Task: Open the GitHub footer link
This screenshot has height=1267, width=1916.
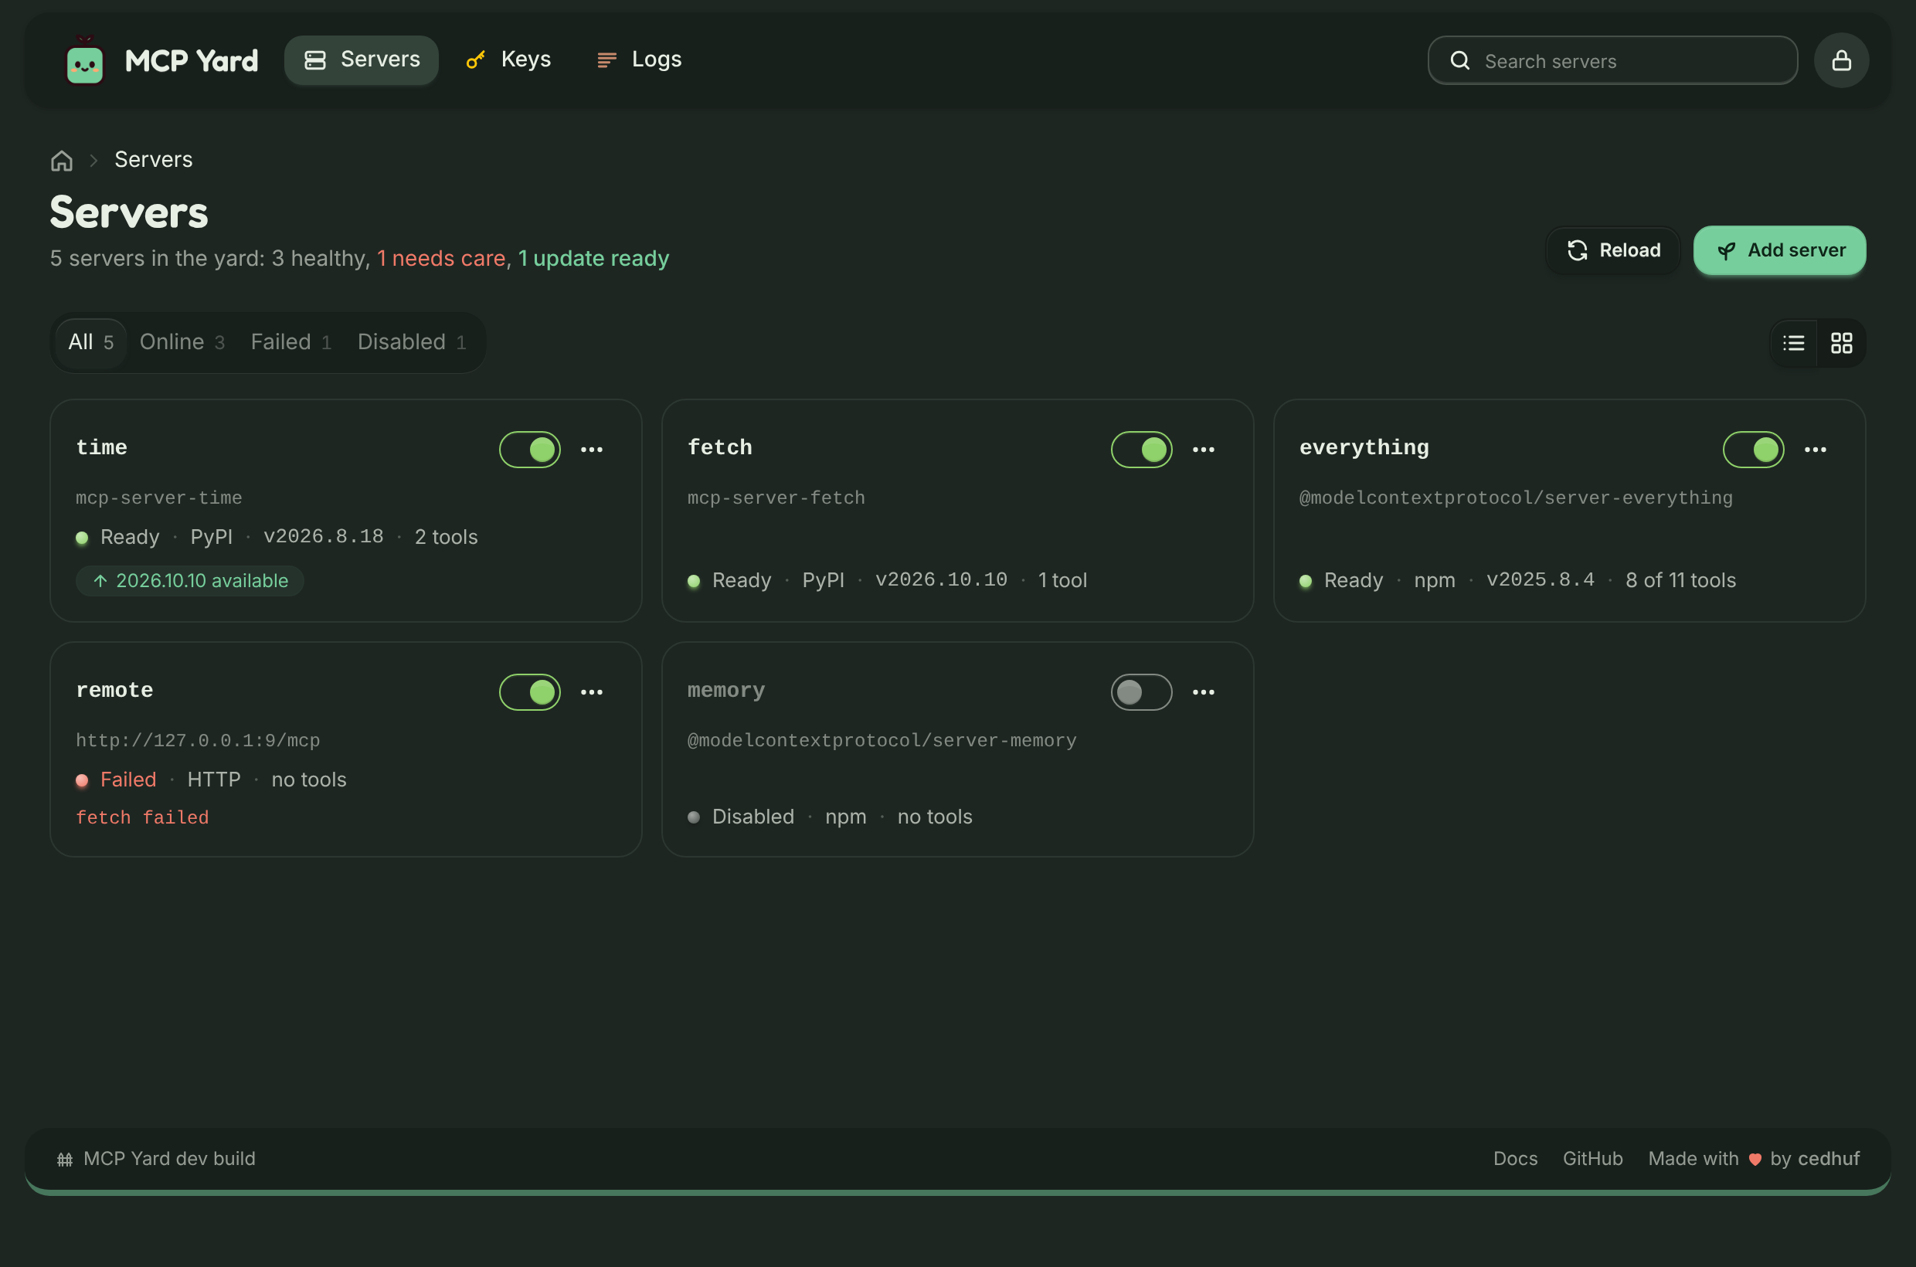Action: click(1592, 1159)
